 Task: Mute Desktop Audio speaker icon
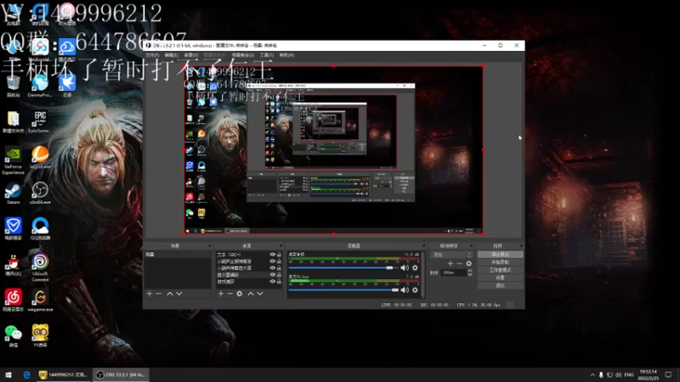405,267
